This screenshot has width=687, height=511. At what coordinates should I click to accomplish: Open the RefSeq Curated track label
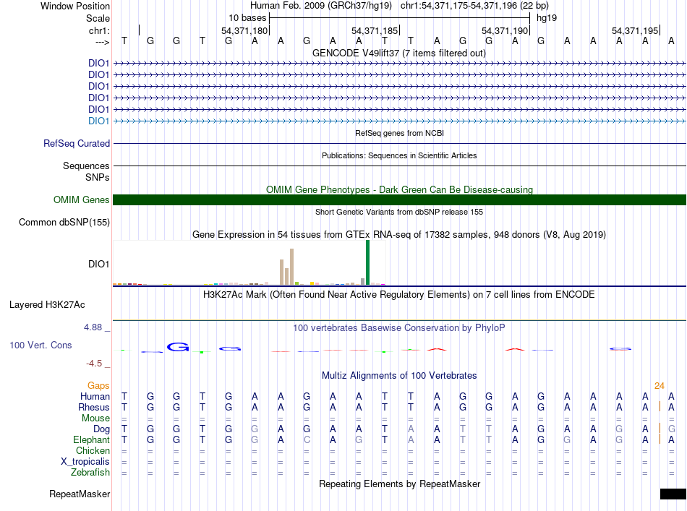[x=77, y=144]
